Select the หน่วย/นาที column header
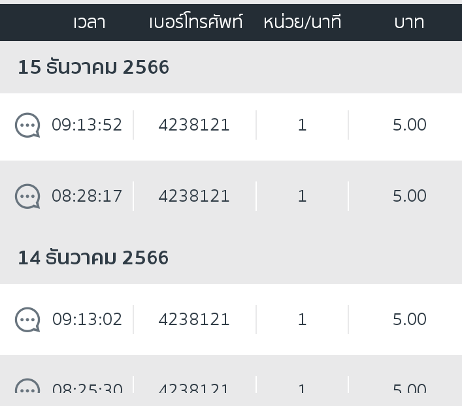Image resolution: width=462 pixels, height=406 pixels. pos(303,22)
